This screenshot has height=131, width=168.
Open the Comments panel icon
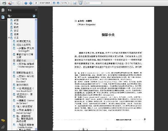(x=3, y=120)
